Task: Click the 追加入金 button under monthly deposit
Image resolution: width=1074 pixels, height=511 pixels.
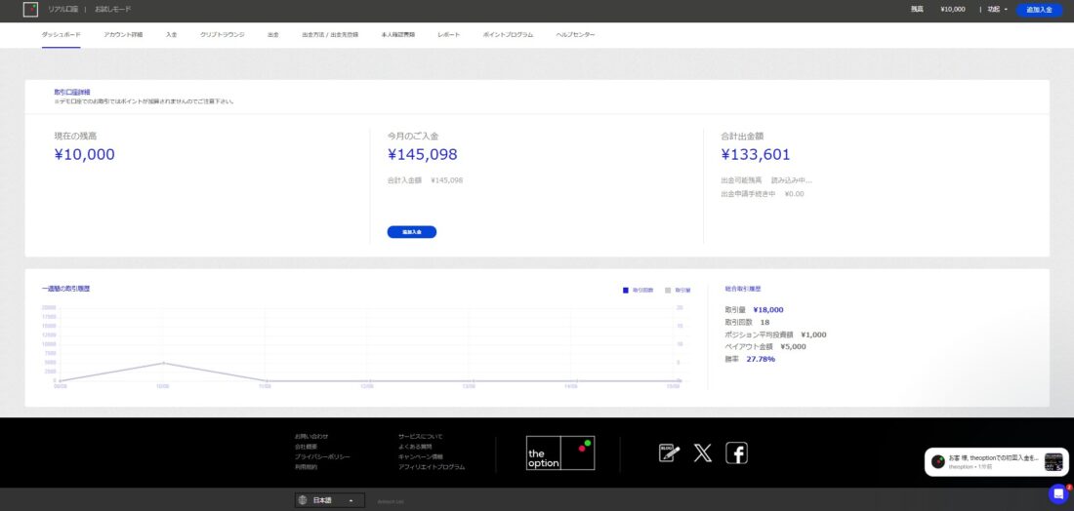Action: (x=412, y=232)
